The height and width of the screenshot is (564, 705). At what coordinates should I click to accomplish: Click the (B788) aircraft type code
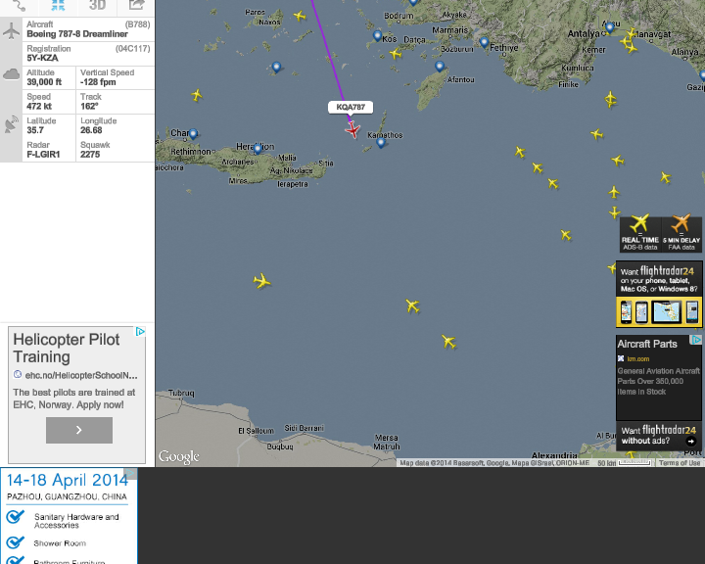click(137, 24)
